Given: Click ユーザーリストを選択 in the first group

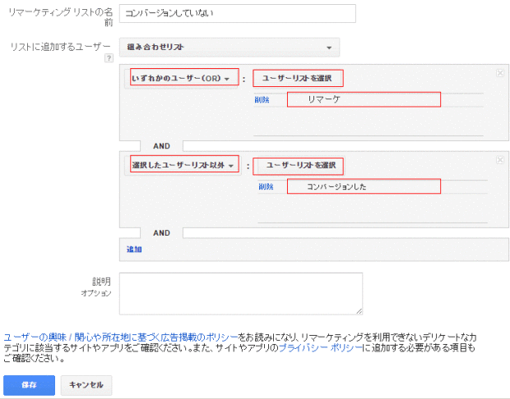Looking at the screenshot, I should 298,79.
